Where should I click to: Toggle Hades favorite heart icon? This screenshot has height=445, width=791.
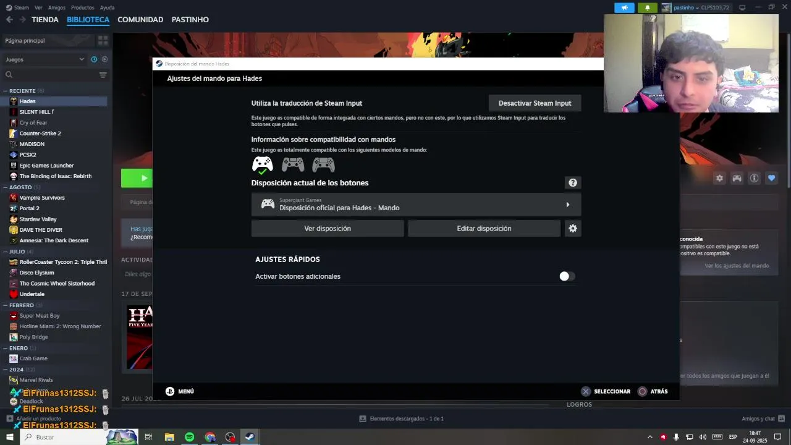click(x=771, y=178)
